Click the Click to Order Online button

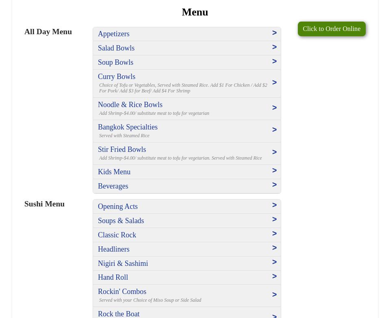pos(331,29)
